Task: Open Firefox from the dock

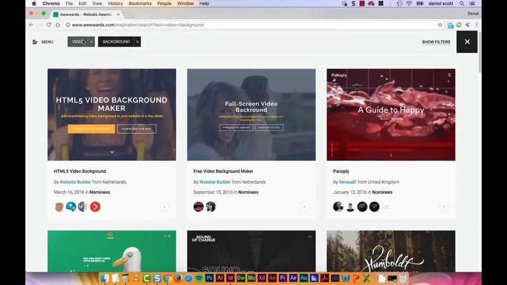Action: (x=178, y=278)
